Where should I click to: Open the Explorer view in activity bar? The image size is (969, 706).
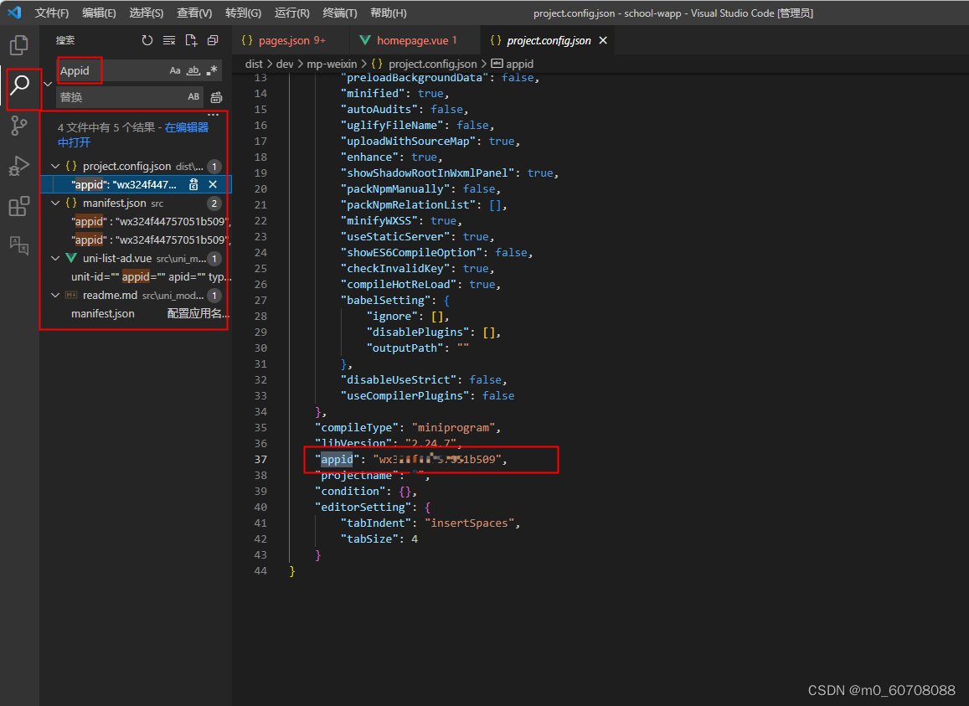click(x=19, y=44)
